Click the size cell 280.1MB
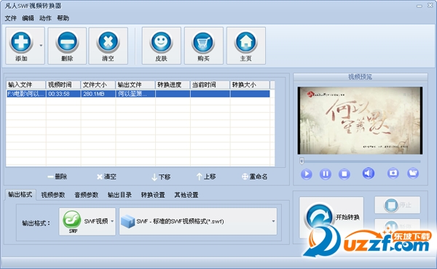The height and width of the screenshot is (269, 437). pyautogui.click(x=98, y=94)
